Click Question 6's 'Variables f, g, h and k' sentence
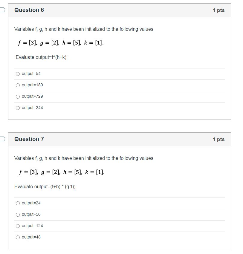The width and height of the screenshot is (243, 254). [84, 29]
